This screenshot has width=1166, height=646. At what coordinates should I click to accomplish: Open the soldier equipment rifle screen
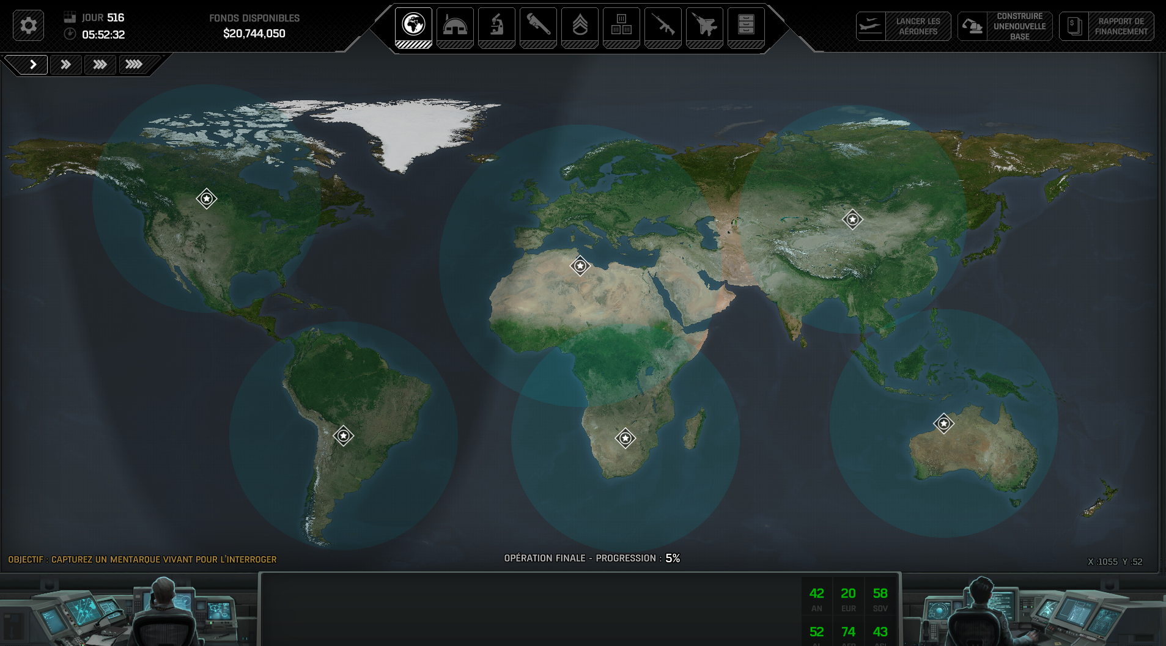[663, 26]
